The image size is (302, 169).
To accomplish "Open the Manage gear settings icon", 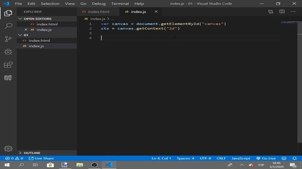I will point(8,149).
